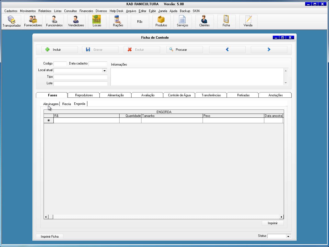Switch to the Anotações tab
This screenshot has height=247, width=329.
click(276, 95)
